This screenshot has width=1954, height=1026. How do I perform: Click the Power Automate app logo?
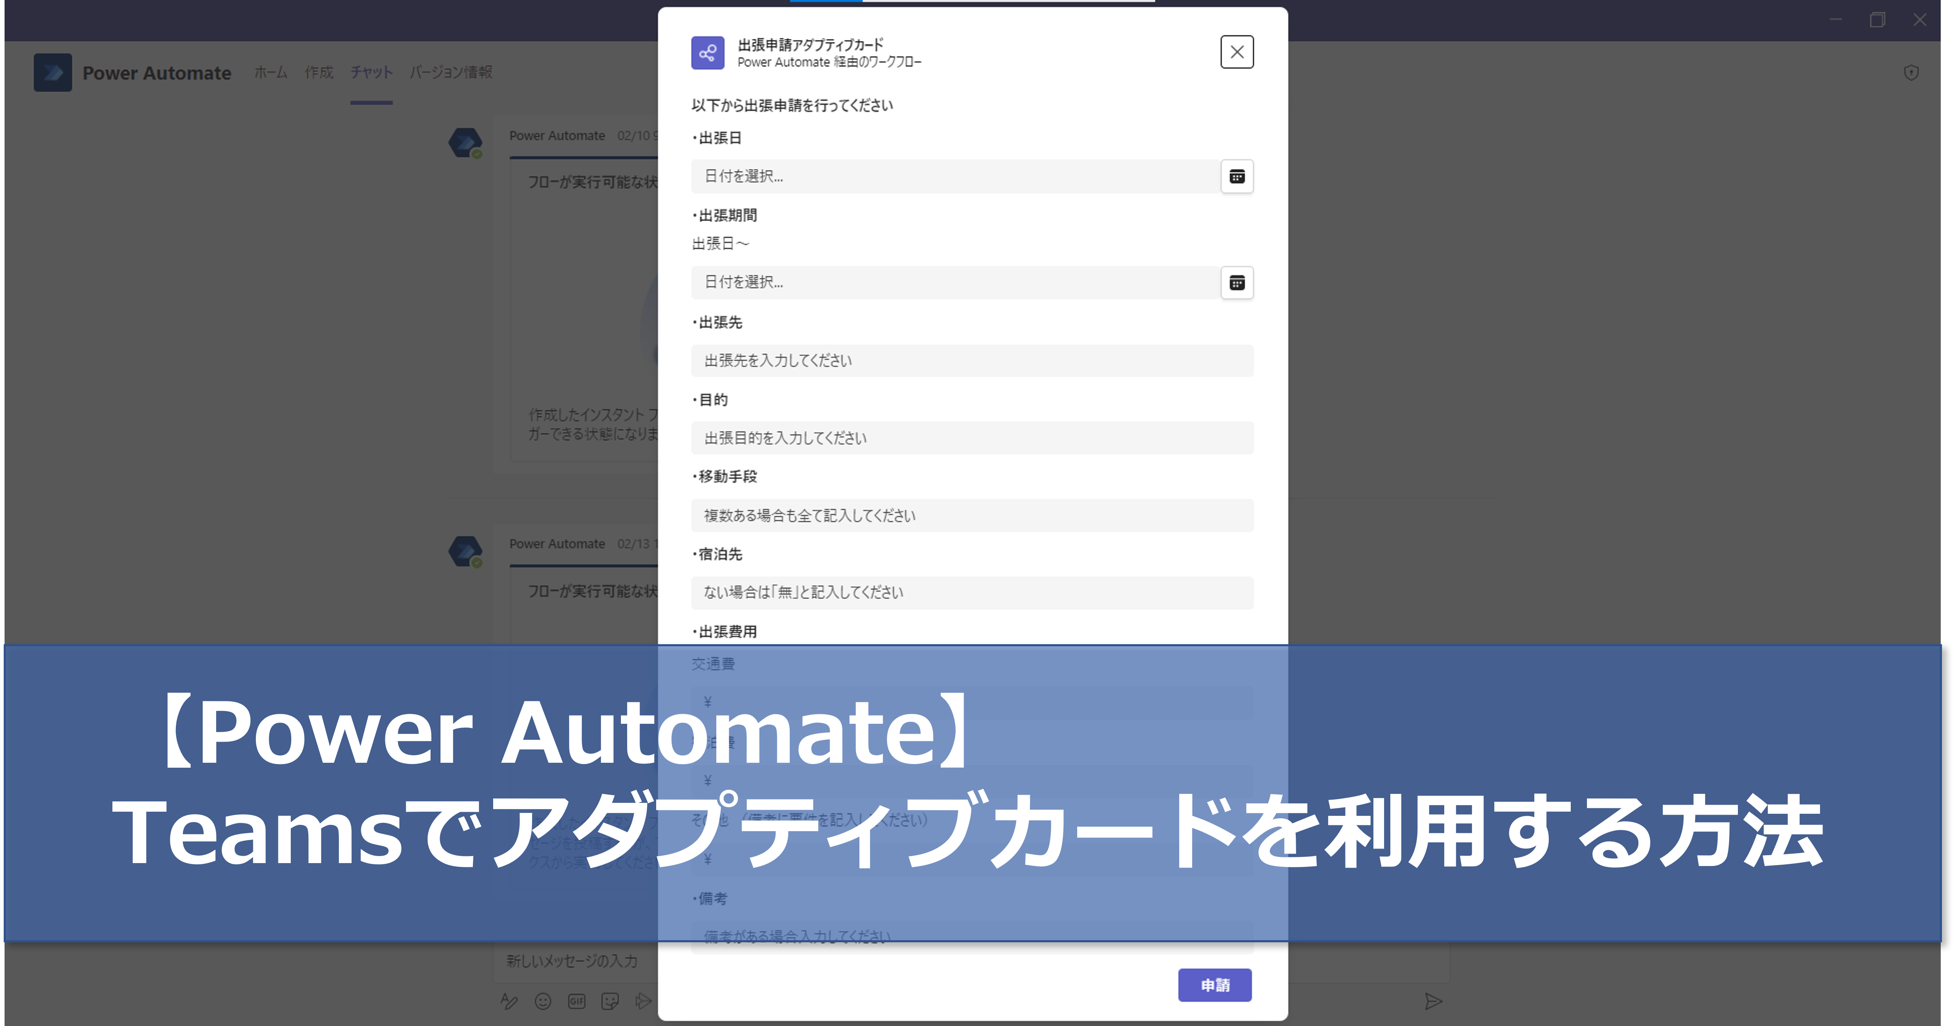(53, 72)
